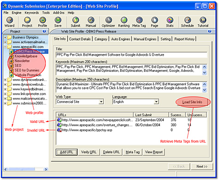Select the SEO profile tree item
Screen dimensions: 219x180
pyautogui.click(x=18, y=66)
